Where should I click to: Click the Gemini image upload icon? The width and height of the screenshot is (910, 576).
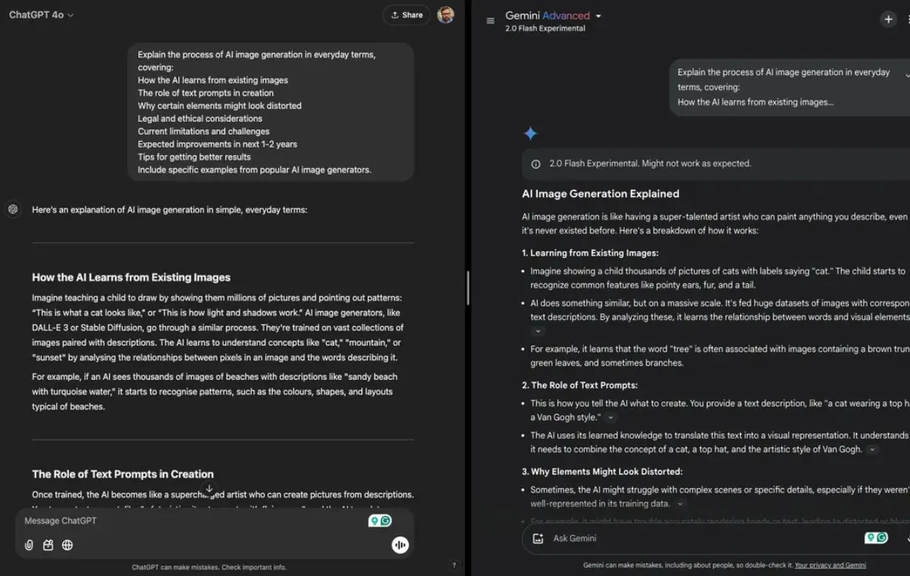point(538,538)
